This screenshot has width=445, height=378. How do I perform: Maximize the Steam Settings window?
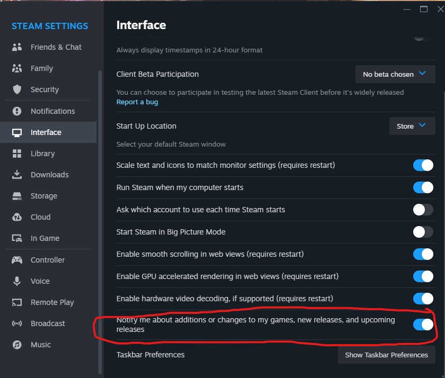click(x=424, y=10)
